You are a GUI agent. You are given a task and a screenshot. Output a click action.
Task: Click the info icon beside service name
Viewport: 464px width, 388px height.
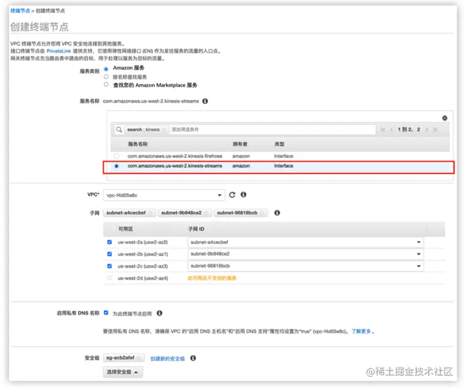pyautogui.click(x=205, y=101)
